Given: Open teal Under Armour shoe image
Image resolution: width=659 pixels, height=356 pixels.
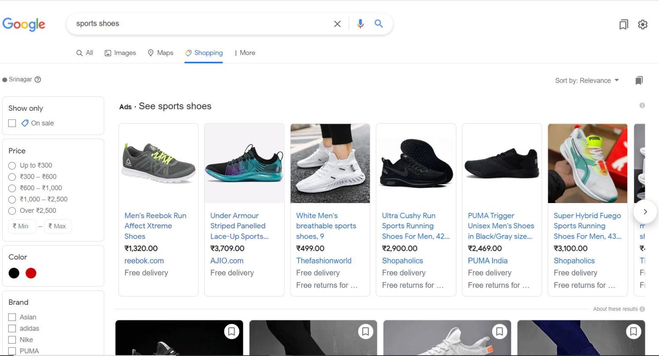Looking at the screenshot, I should (244, 163).
